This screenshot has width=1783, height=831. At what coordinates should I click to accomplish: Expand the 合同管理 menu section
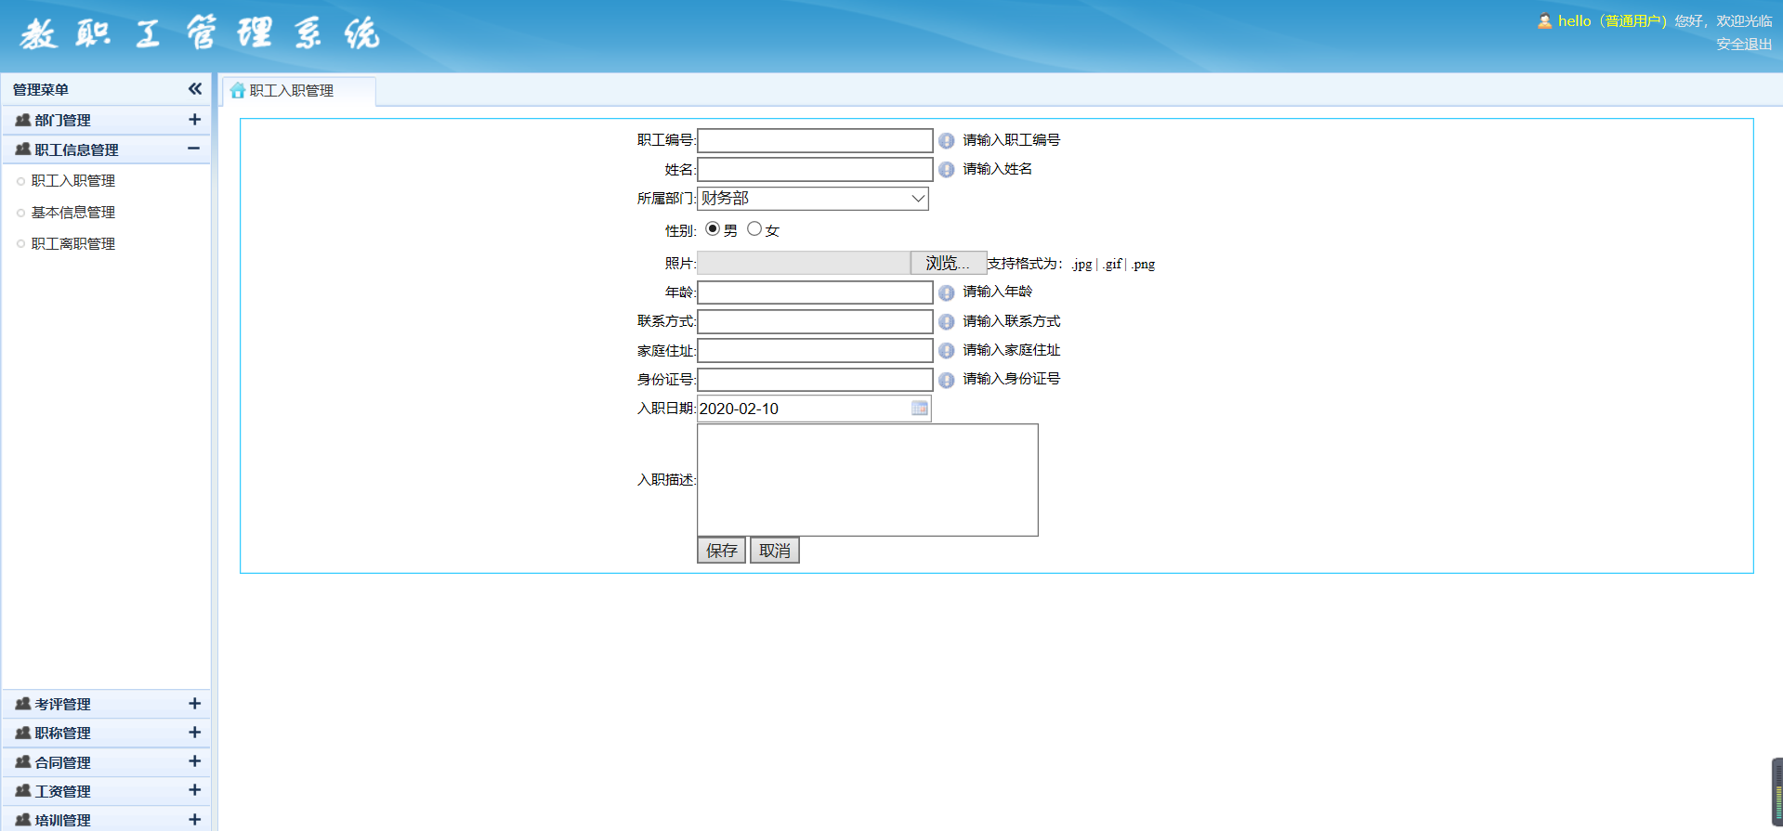pyautogui.click(x=194, y=761)
